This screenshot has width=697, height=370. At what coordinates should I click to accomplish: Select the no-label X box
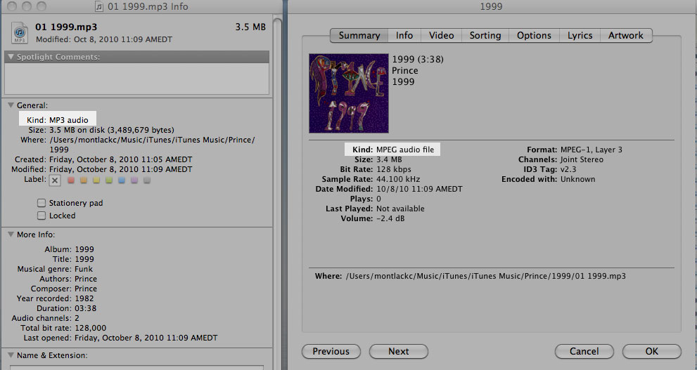pyautogui.click(x=55, y=180)
